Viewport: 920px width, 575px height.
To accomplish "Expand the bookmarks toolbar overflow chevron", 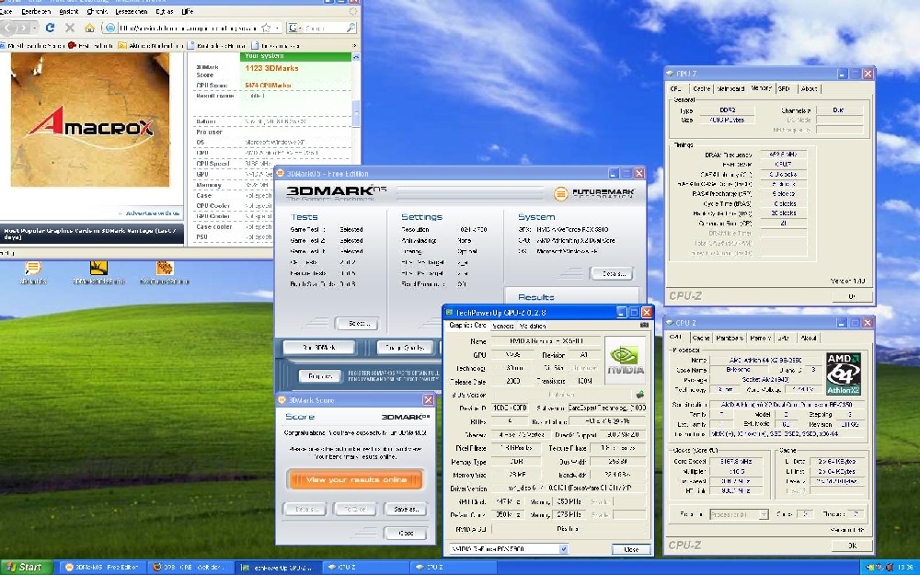I will 354,45.
